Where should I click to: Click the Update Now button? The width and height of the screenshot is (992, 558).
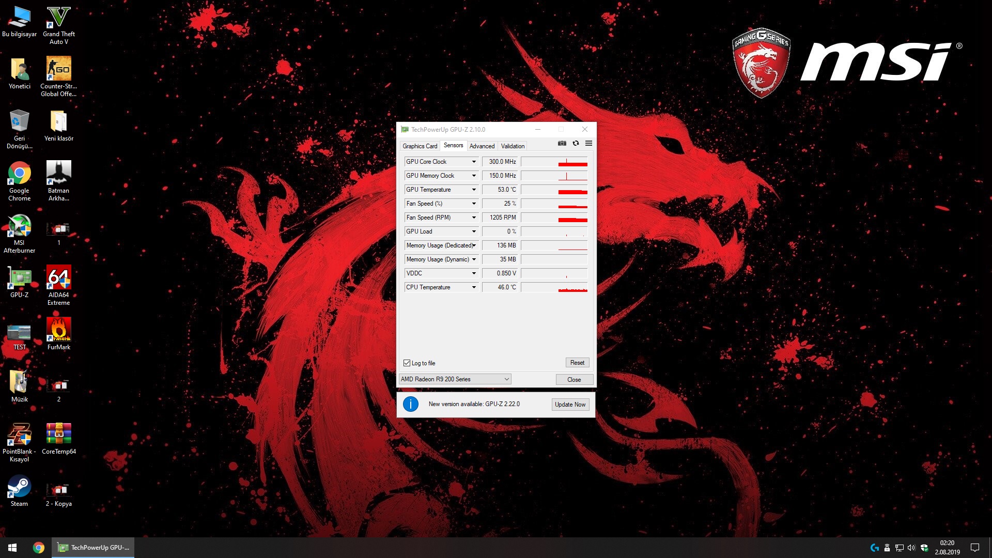click(x=570, y=405)
